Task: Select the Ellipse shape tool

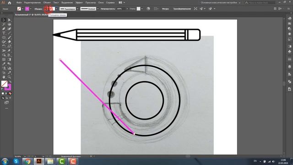Action: click(4, 38)
